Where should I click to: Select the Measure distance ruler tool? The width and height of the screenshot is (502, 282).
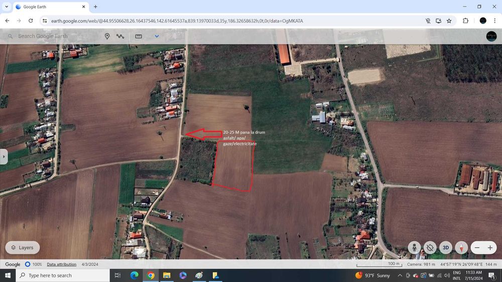tap(139, 36)
